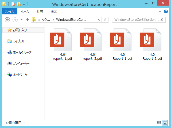The width and height of the screenshot is (171, 128).
Task: Click the favorites star icon
Action: pos(10,30)
